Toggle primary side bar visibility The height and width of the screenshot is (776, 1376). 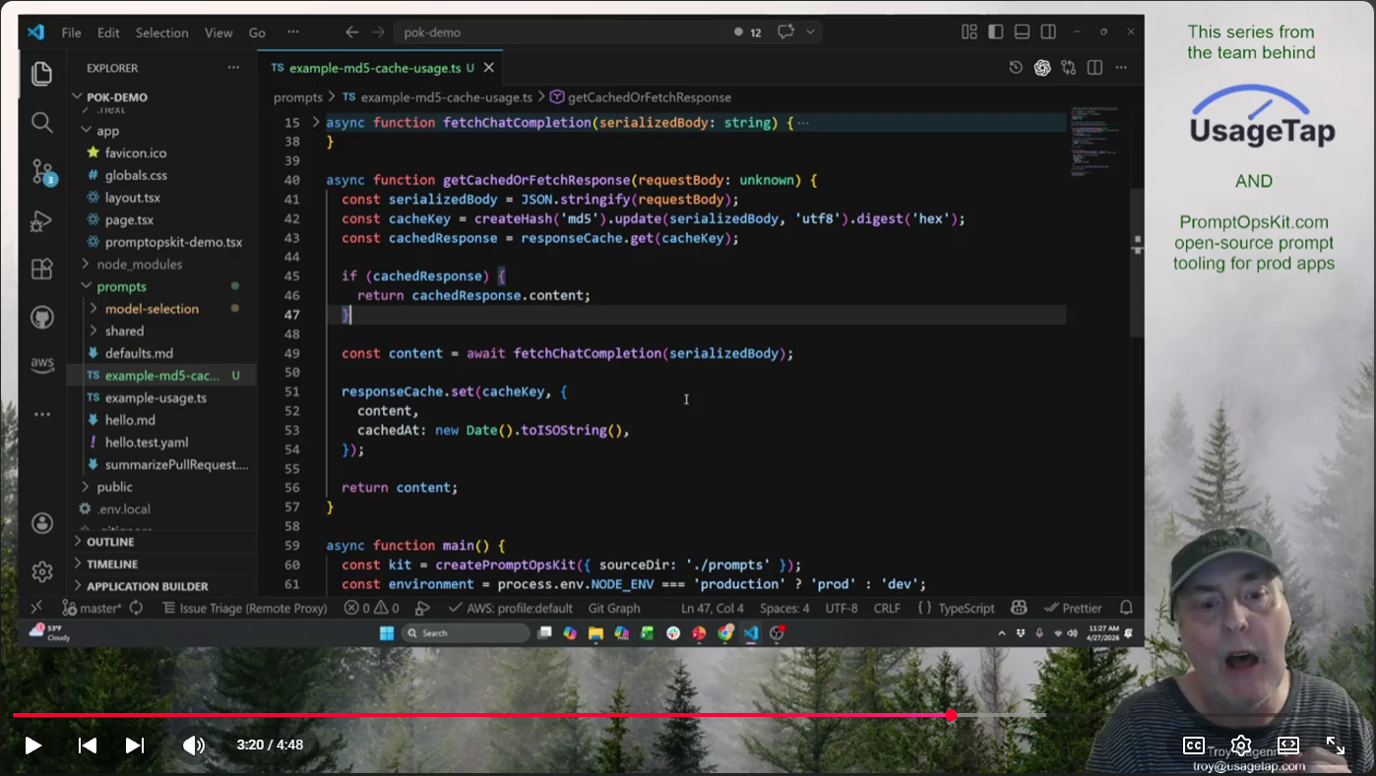pyautogui.click(x=996, y=31)
